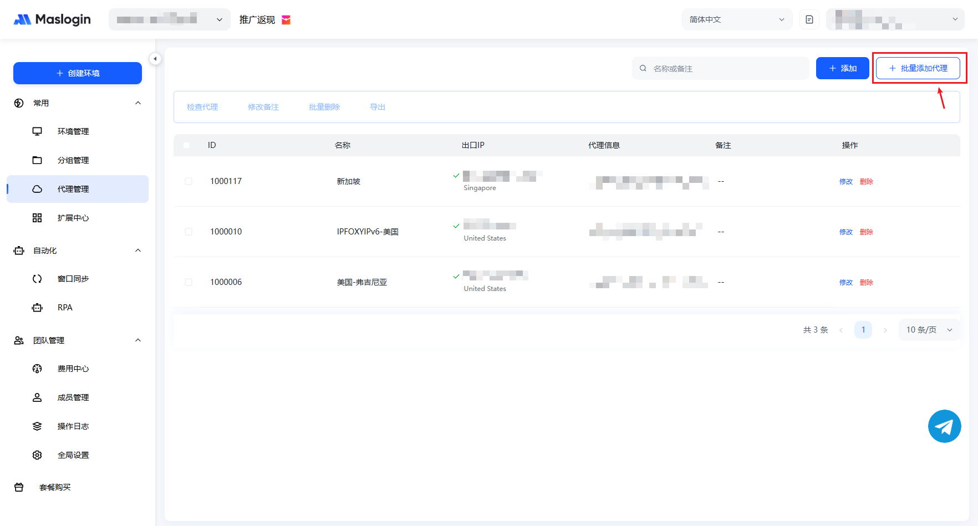
Task: Click the red gift icon beside 推广返现
Action: coord(286,20)
